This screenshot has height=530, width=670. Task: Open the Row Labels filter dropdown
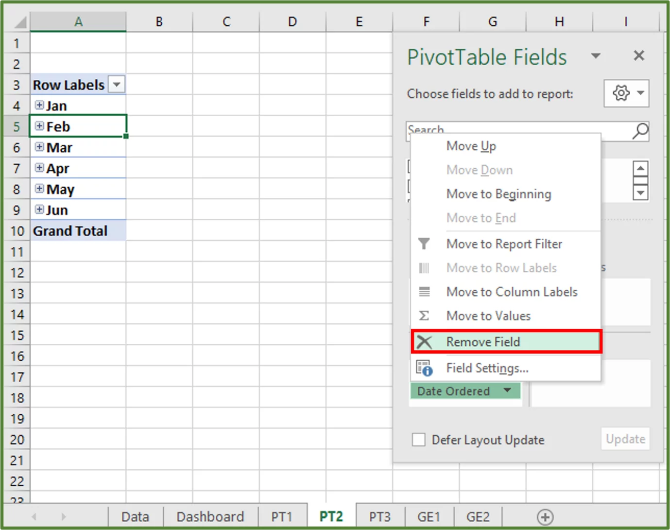[x=117, y=84]
